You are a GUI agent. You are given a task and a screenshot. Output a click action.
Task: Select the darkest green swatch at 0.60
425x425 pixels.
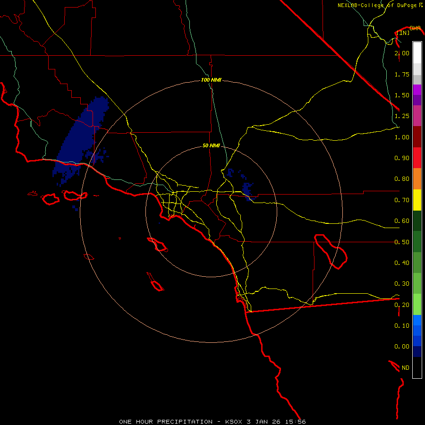click(417, 221)
